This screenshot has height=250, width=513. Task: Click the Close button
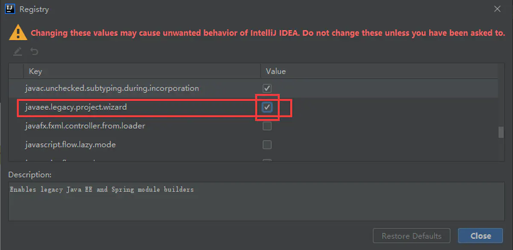(481, 236)
